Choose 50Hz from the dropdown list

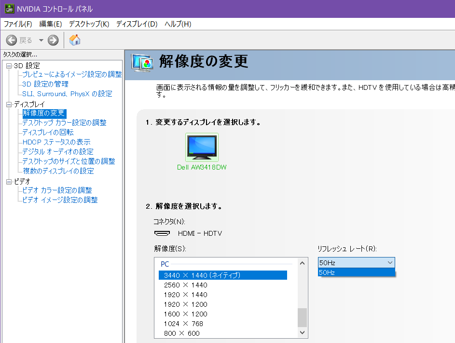[x=357, y=272]
